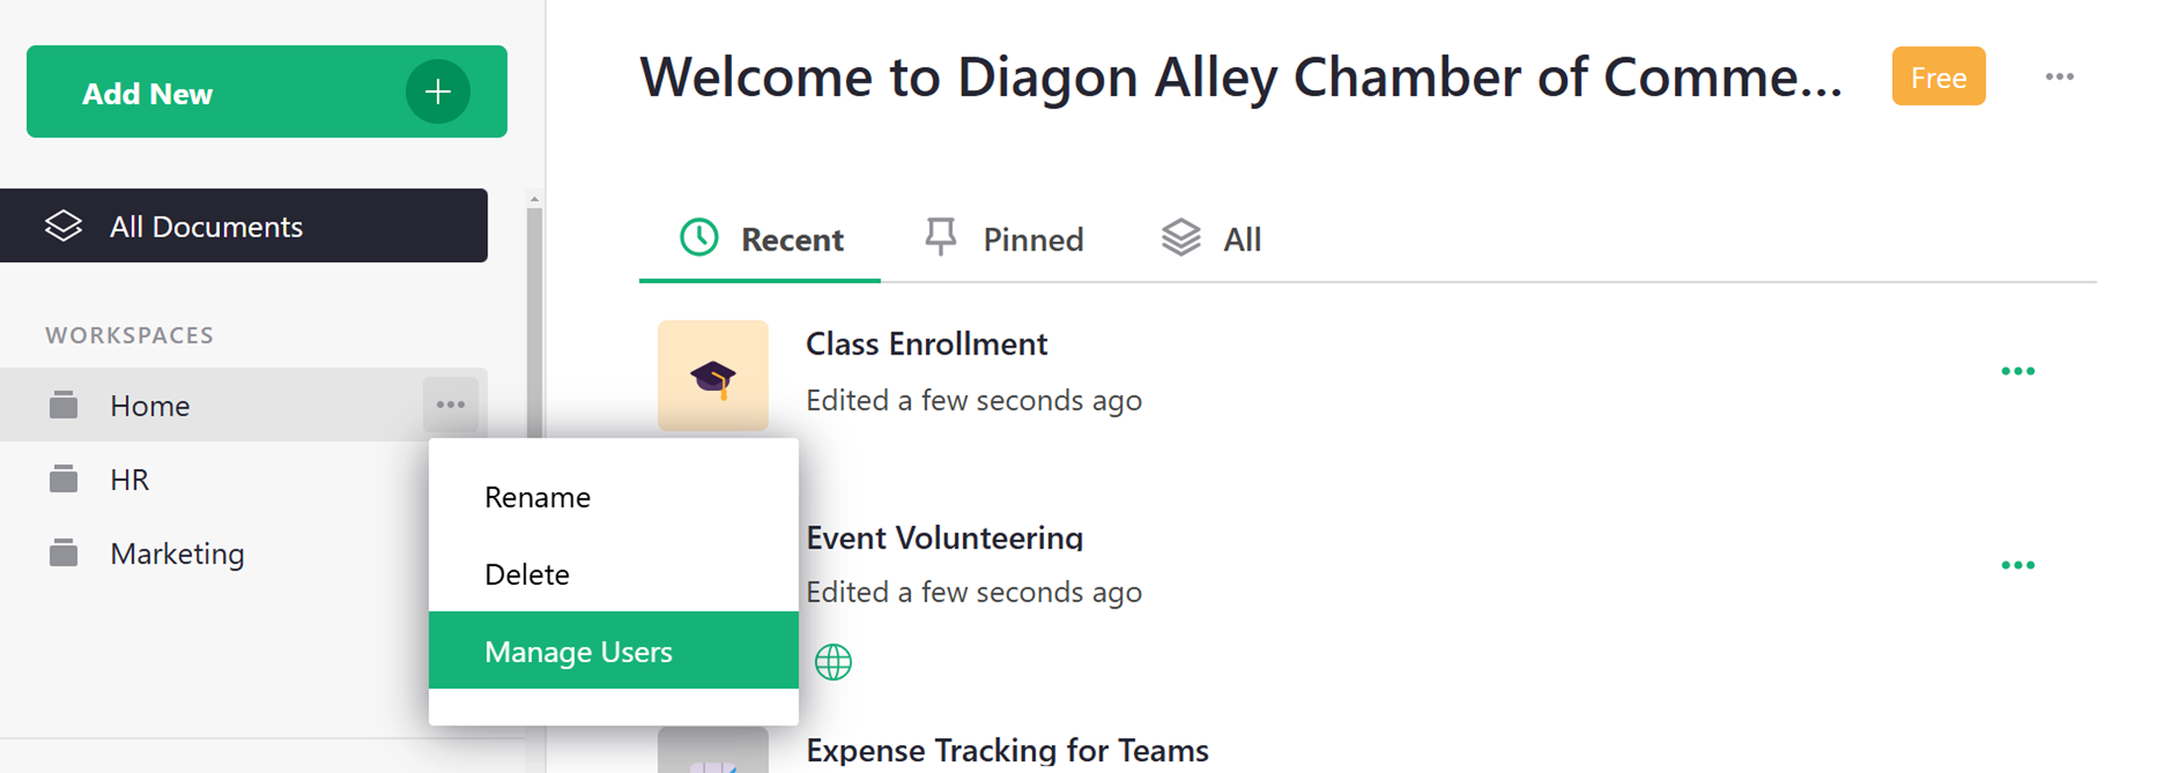The width and height of the screenshot is (2179, 773).
Task: Click the Home workspace folder icon
Action: coord(63,405)
